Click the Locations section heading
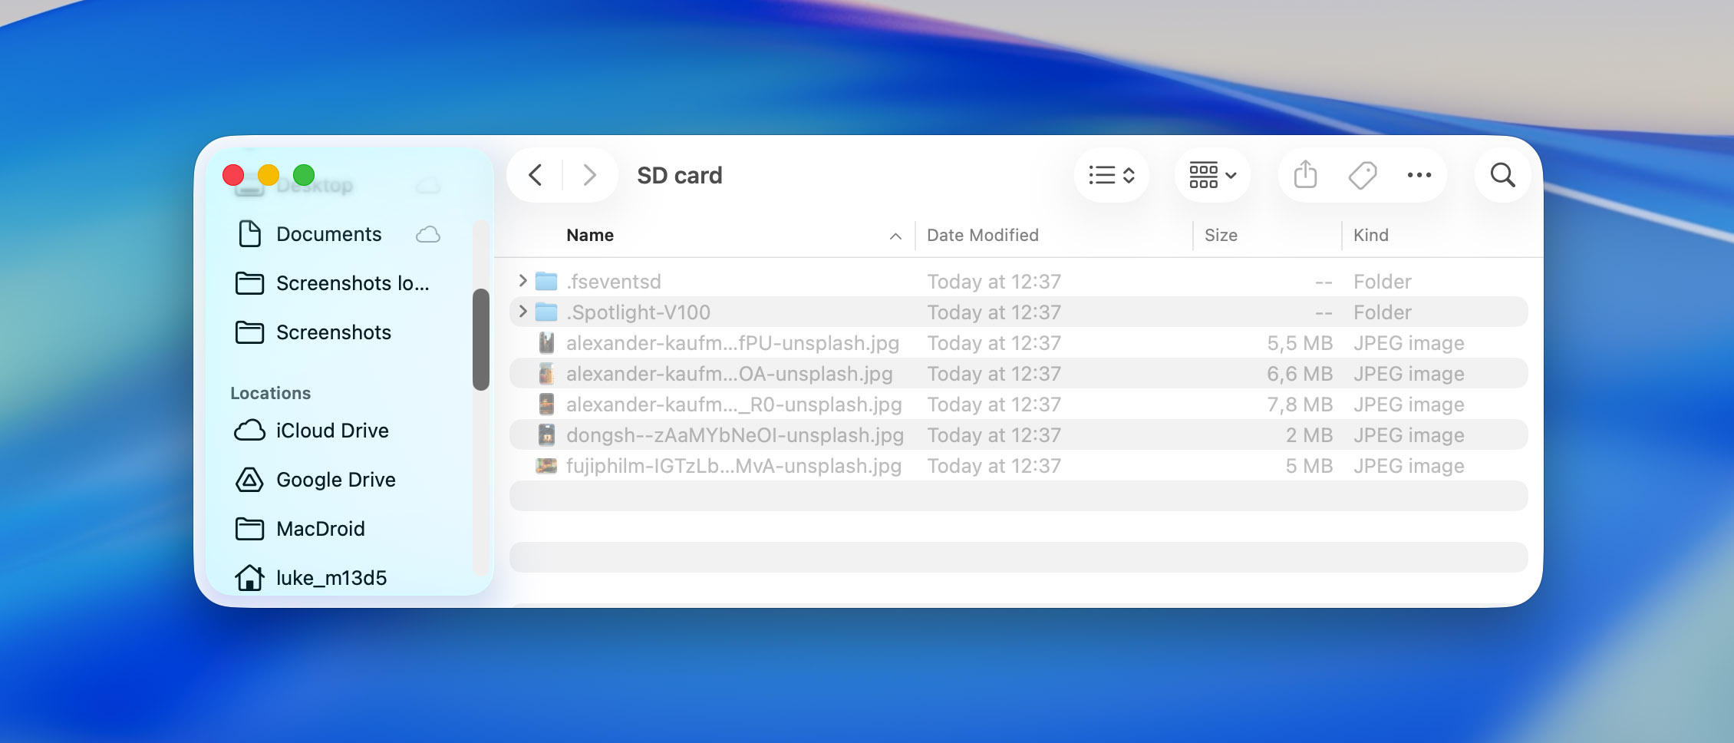Screen dimensions: 1734x743 (x=270, y=393)
